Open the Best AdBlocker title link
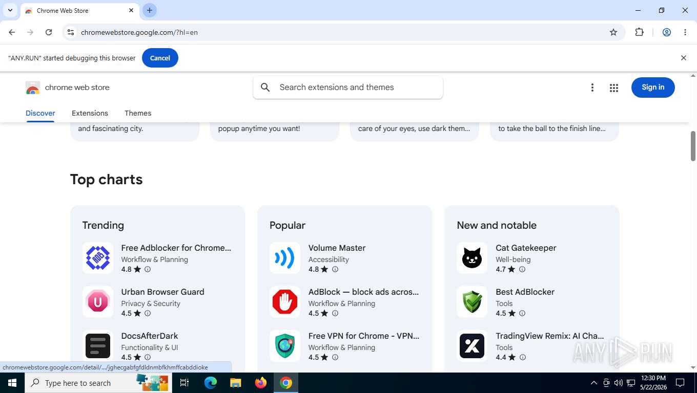Image resolution: width=697 pixels, height=393 pixels. (525, 292)
